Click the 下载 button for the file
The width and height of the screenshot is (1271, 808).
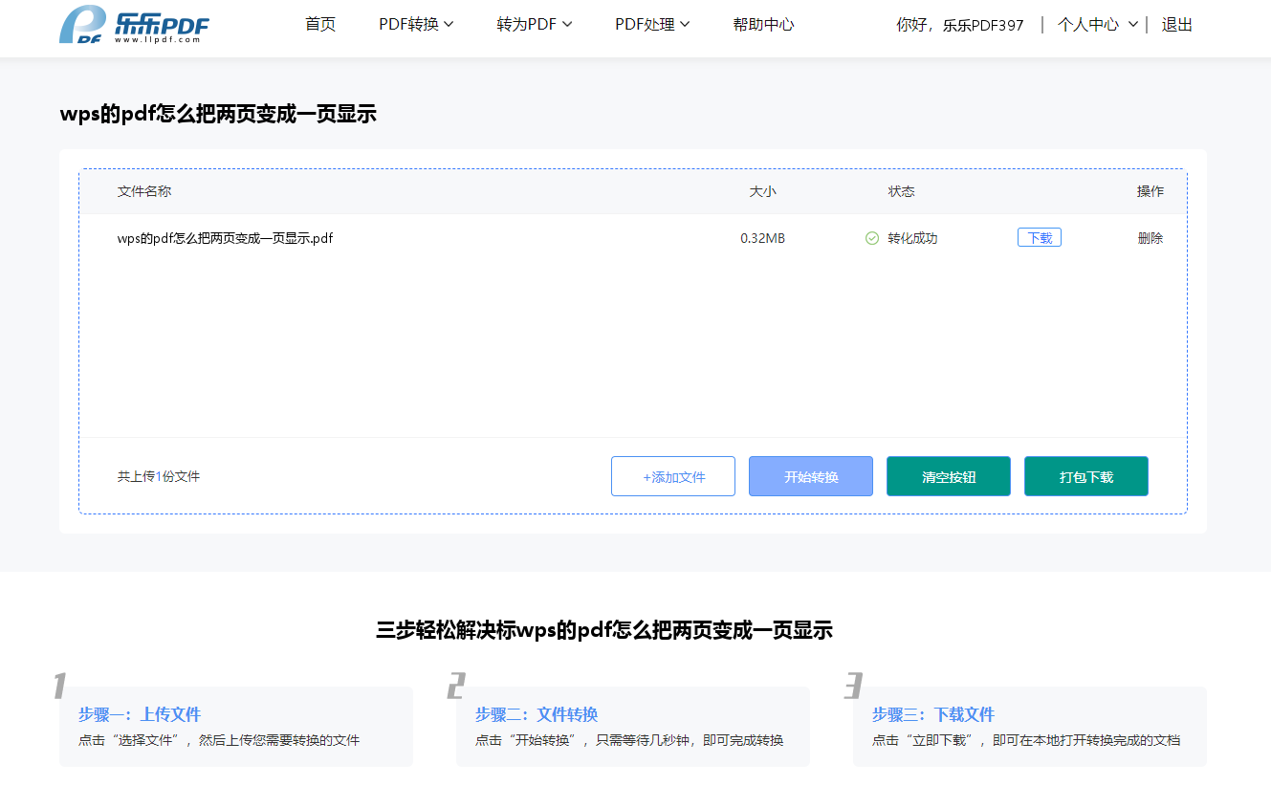coord(1040,238)
